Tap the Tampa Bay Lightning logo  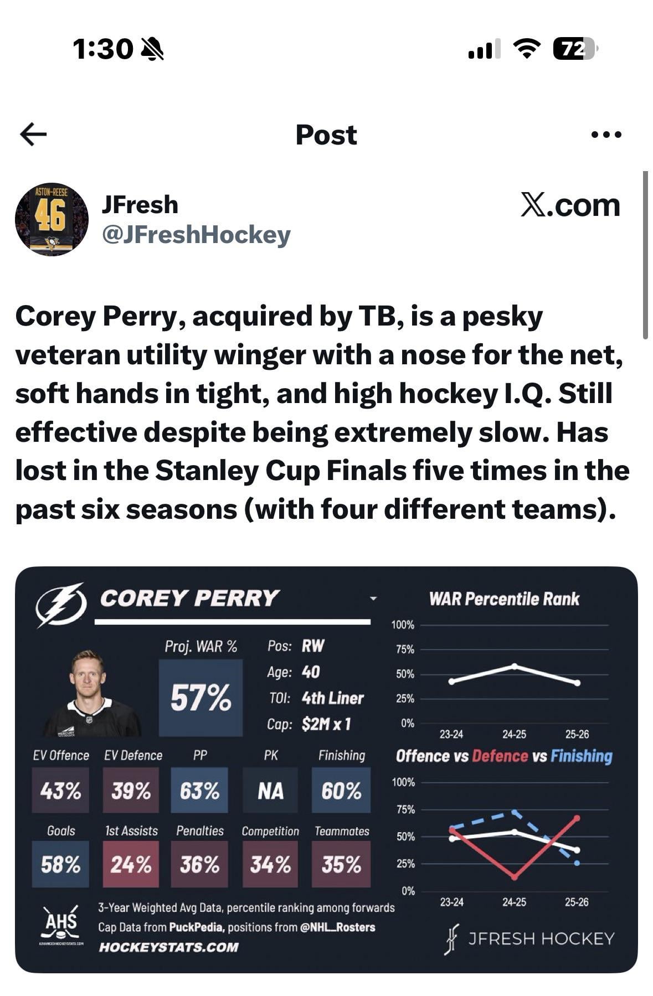60,605
